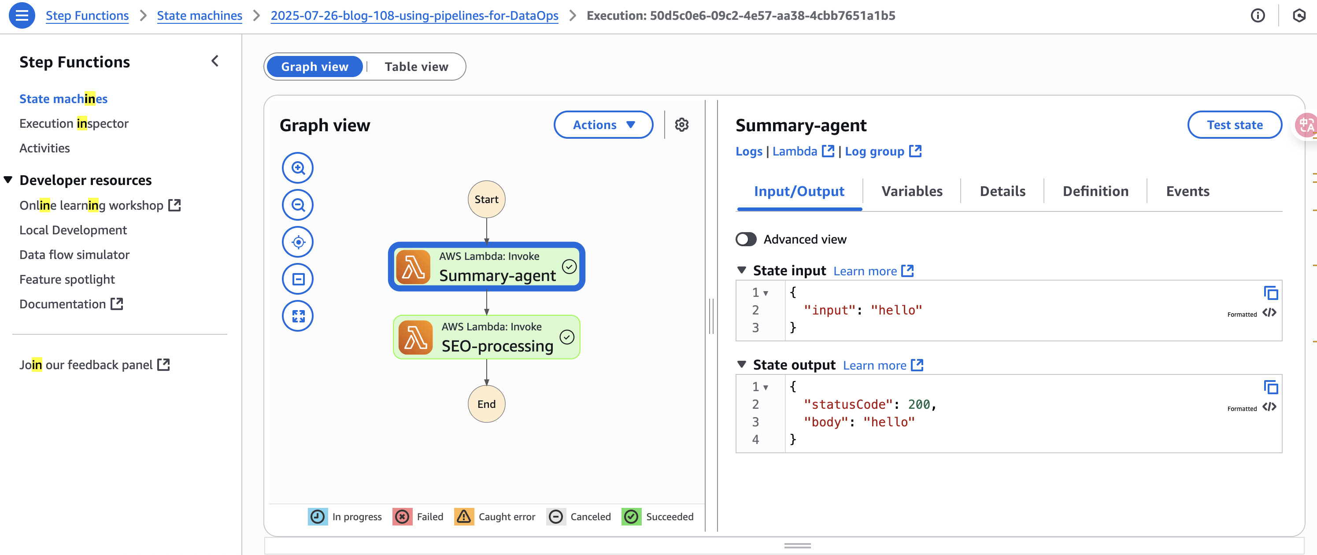Collapse the State output section

741,364
